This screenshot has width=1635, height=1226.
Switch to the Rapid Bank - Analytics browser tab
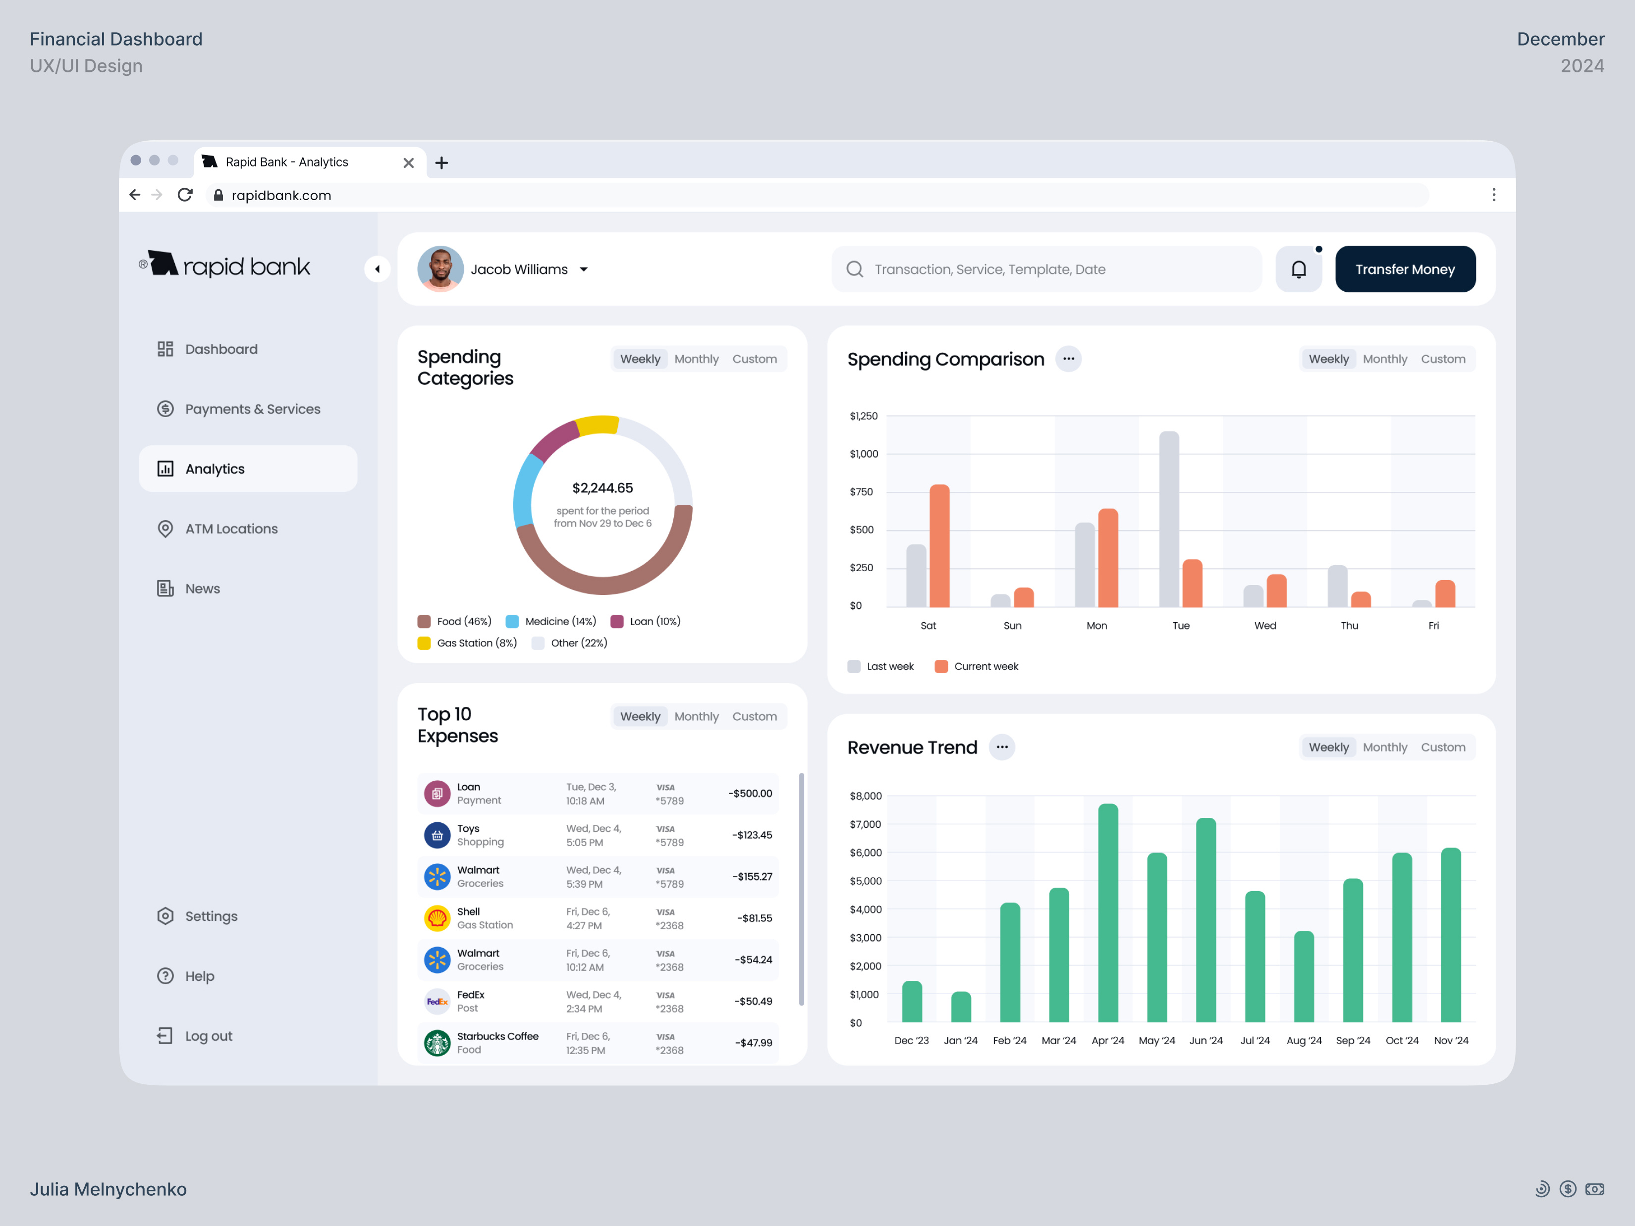tap(287, 162)
